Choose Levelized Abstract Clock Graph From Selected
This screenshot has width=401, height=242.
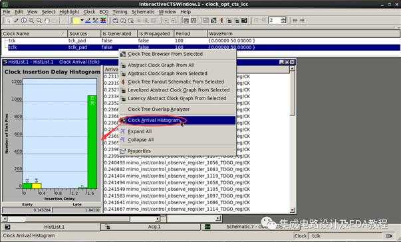click(178, 90)
